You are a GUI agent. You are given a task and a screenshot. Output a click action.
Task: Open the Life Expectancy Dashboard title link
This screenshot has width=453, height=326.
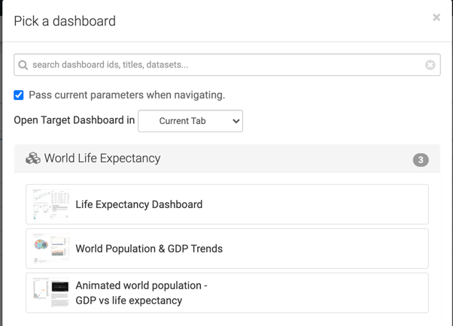(139, 204)
